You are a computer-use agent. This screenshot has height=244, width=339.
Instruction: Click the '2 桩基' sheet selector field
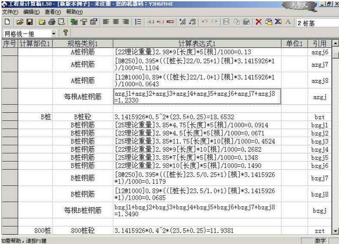(x=317, y=23)
